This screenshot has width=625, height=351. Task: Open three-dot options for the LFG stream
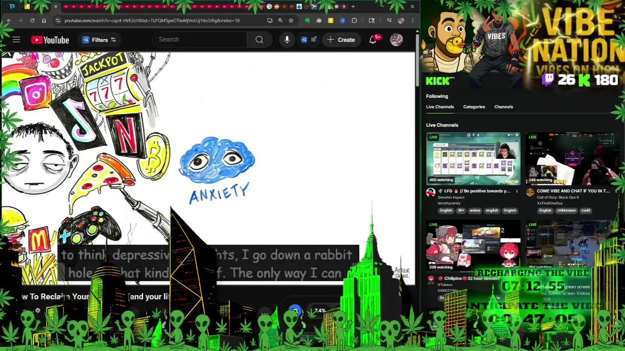pyautogui.click(x=517, y=191)
